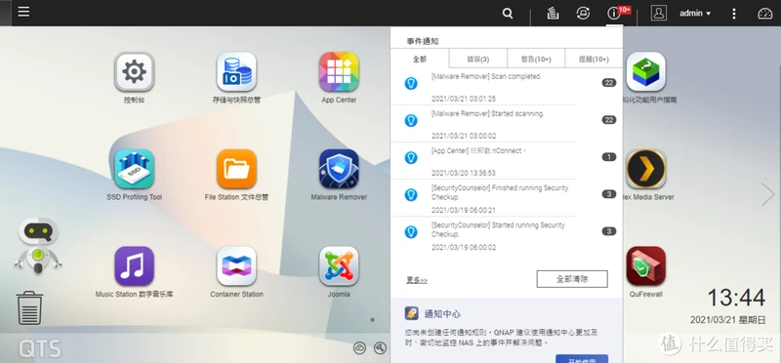This screenshot has width=781, height=363.
Task: Open the Control Panel (控制台) app
Action: coord(134,72)
